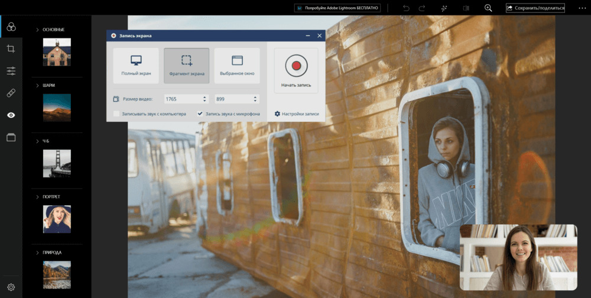Viewport: 591px width, 298px height.
Task: Select the ПОРТРЕТ woman in hat thumbnail
Action: [x=57, y=219]
